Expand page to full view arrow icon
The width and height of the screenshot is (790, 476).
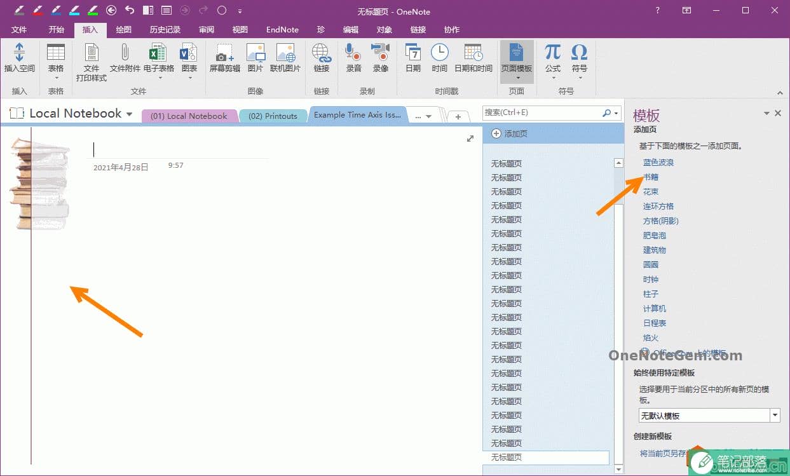click(470, 139)
